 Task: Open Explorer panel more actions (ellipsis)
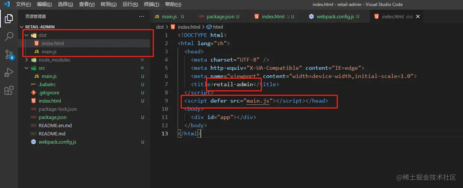coord(142,16)
